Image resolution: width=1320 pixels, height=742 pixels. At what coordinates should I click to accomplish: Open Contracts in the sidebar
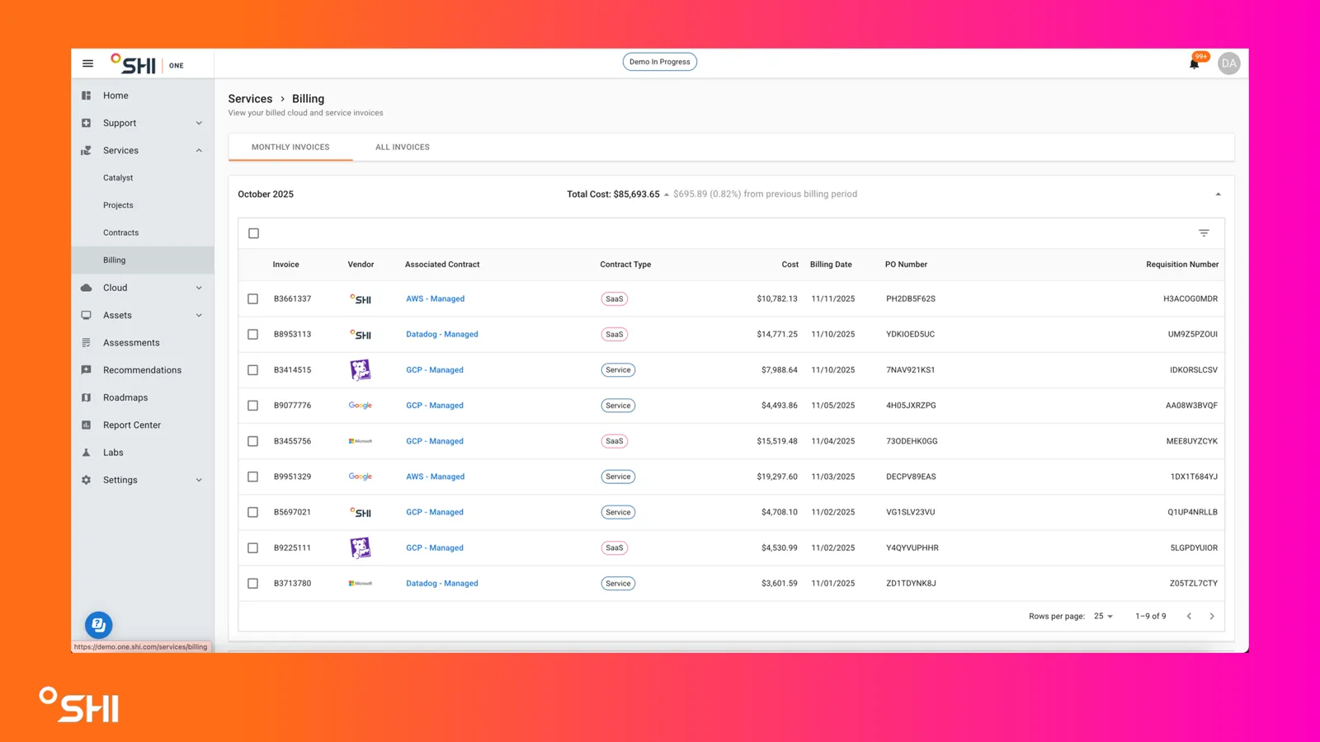pyautogui.click(x=120, y=233)
